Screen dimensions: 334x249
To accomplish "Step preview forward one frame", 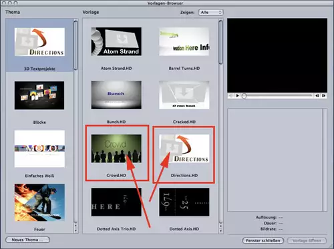I will click(x=323, y=96).
